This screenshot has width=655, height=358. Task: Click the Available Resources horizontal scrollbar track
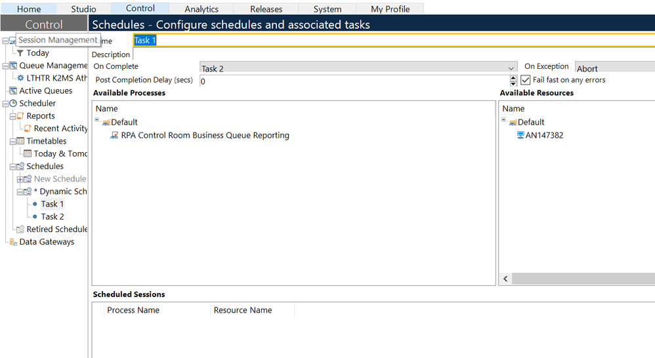583,278
